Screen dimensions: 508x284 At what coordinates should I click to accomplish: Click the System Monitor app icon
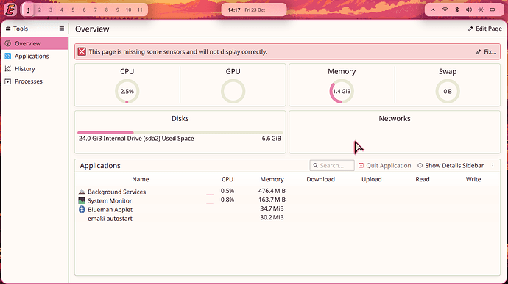click(x=82, y=200)
